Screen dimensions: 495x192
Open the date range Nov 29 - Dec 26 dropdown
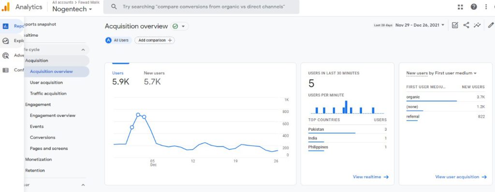420,25
